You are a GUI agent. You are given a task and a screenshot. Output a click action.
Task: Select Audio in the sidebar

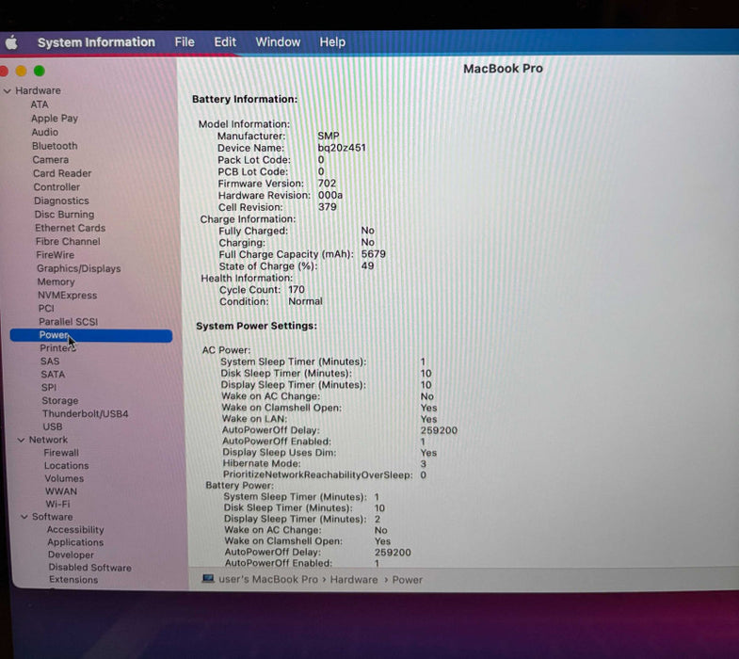pos(45,132)
